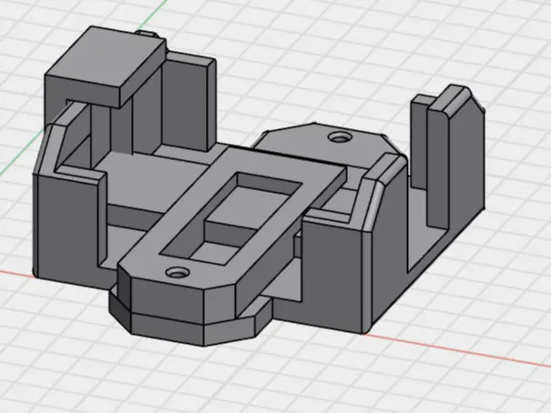Click the rectangular slot opening in the center bar
The width and height of the screenshot is (551, 413).
pyautogui.click(x=230, y=218)
